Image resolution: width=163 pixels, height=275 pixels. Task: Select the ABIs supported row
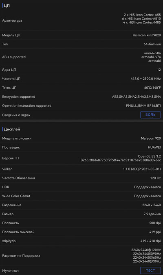tap(81, 57)
